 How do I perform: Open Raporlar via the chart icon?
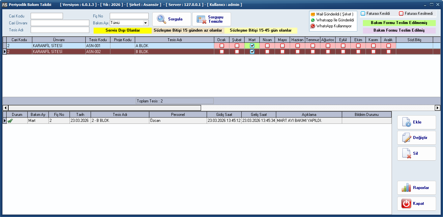pos(406,188)
